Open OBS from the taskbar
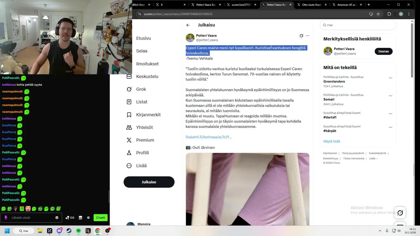The width and height of the screenshot is (420, 236). click(x=107, y=231)
